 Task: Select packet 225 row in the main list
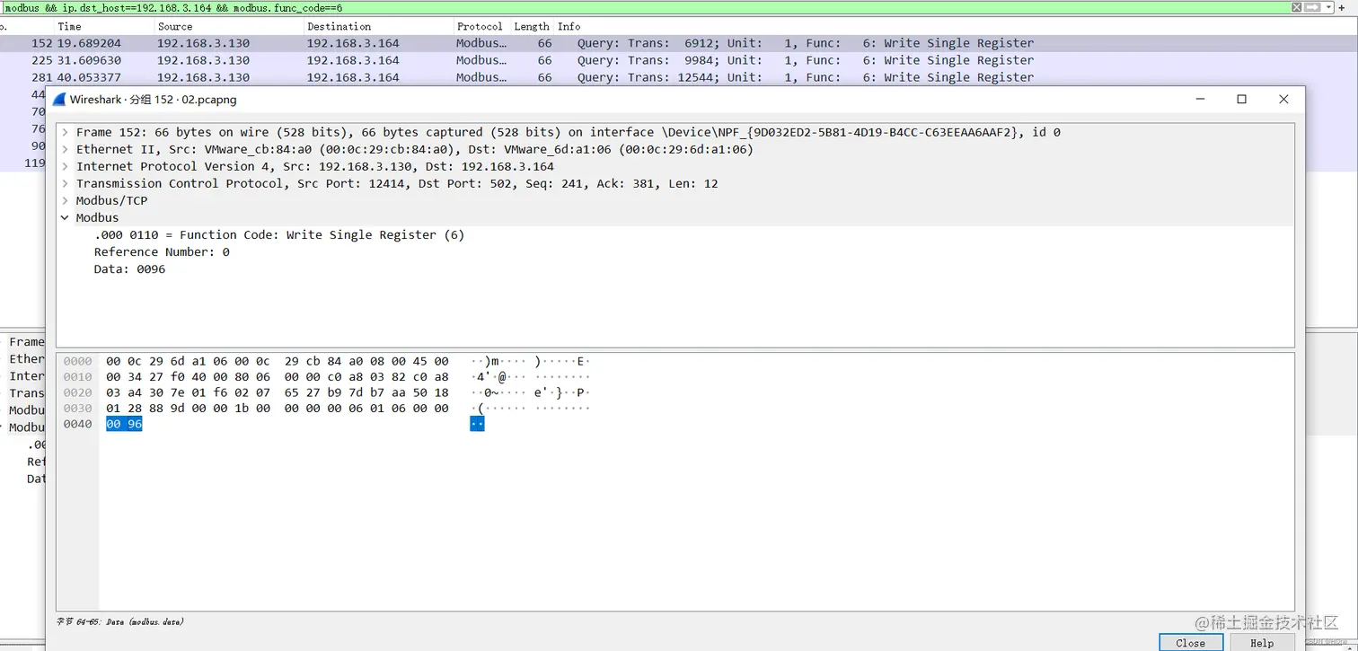coord(679,60)
